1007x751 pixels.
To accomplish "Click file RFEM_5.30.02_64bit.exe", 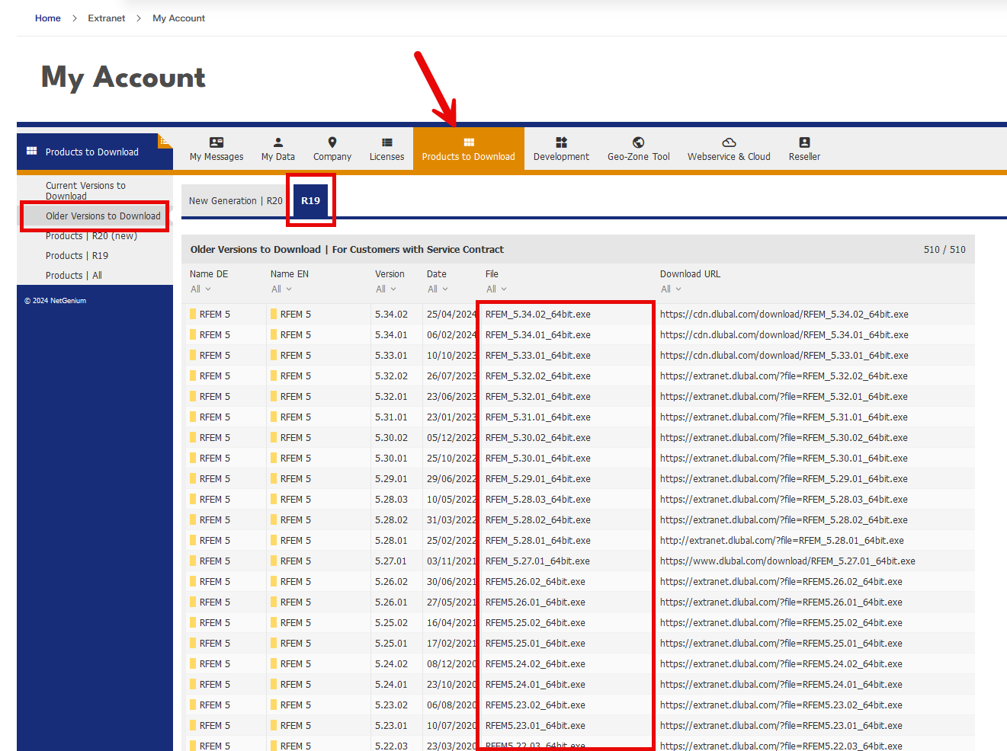I will 538,438.
